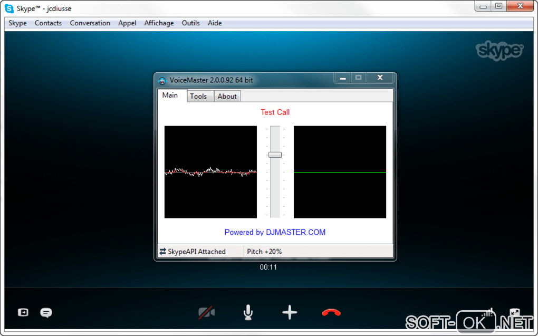Viewport: 538px width, 336px height.
Task: Open the Contacts menu
Action: pos(48,23)
